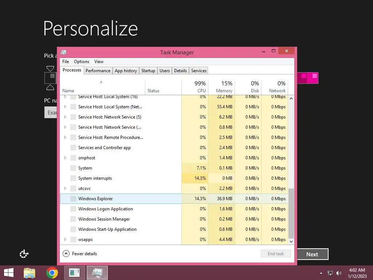Click the Start button on the taskbar

tap(9, 273)
